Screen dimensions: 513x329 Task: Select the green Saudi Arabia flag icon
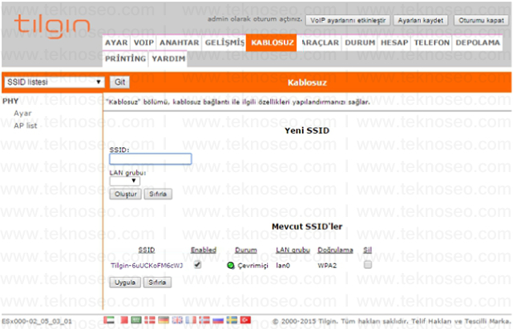tap(136, 320)
